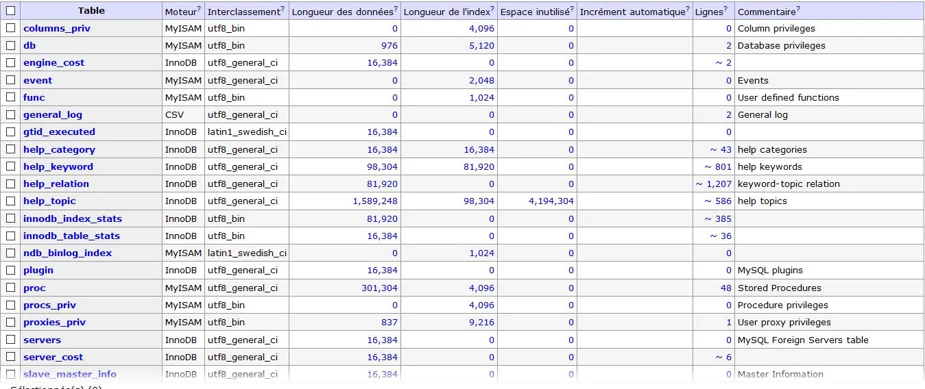Open the help mark beside Commentaire header
This screenshot has width=925, height=389.
(798, 9)
